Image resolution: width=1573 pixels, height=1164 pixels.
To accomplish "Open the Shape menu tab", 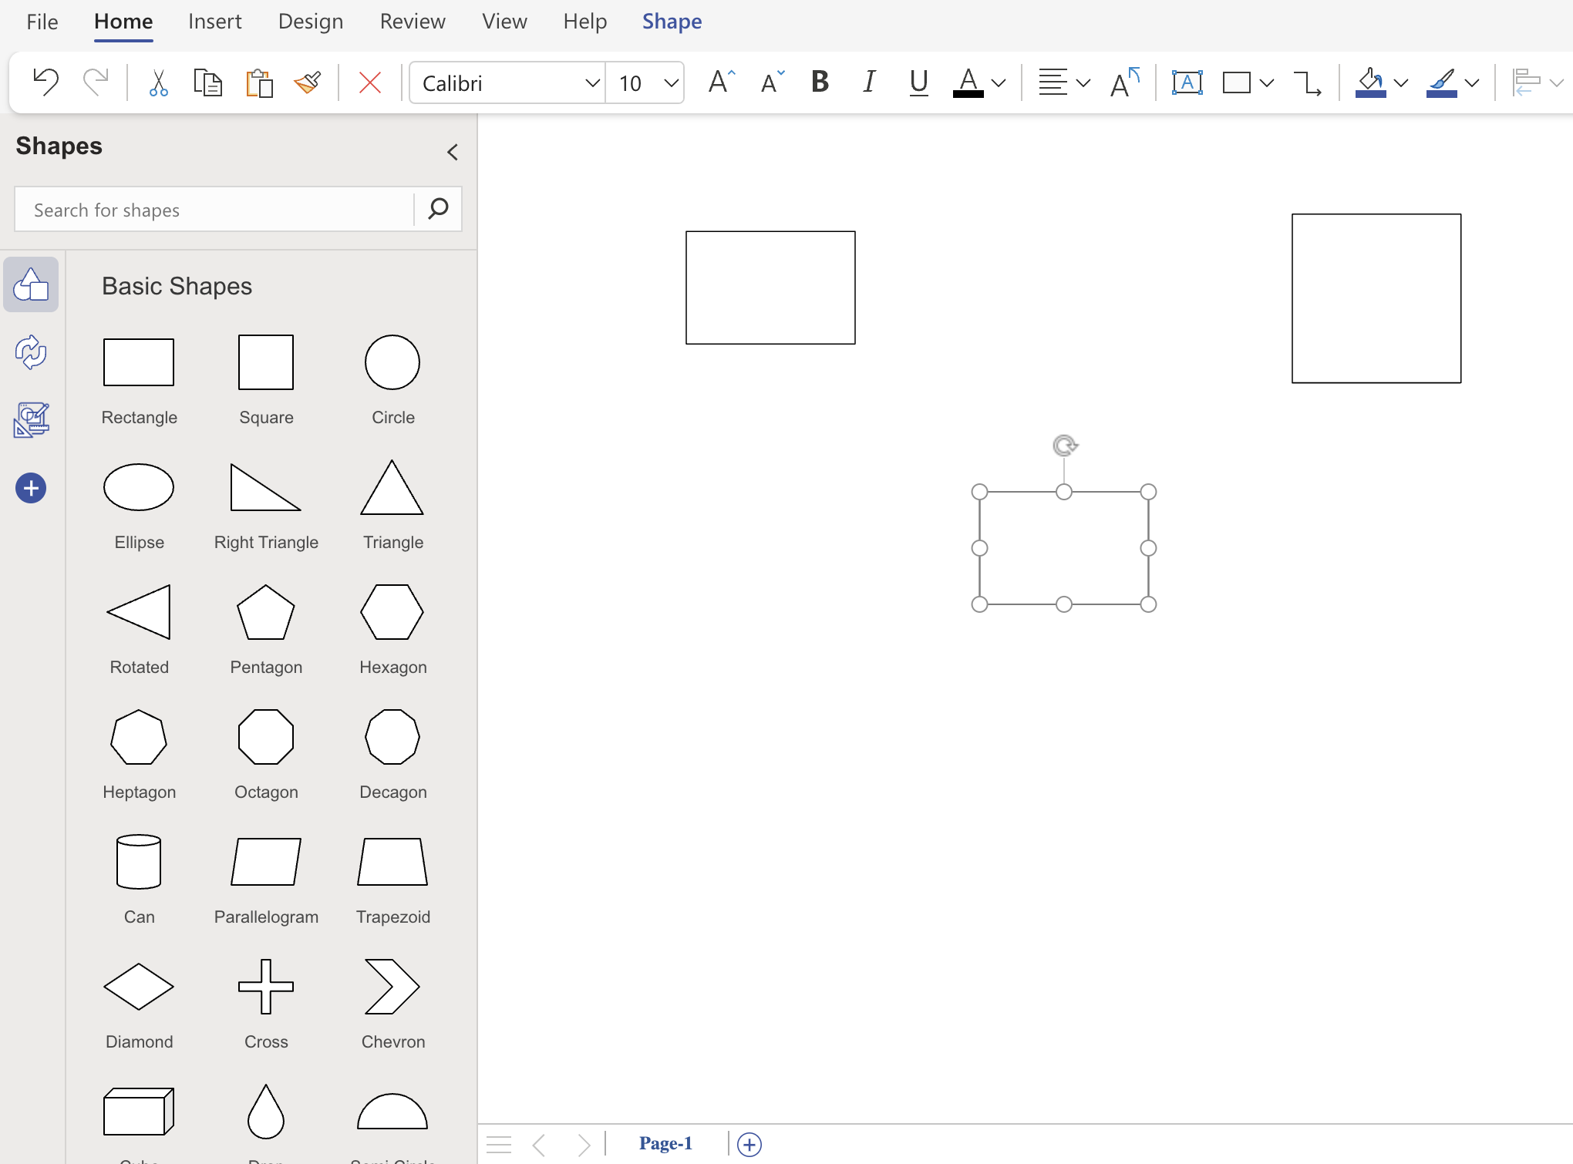I will (x=670, y=21).
